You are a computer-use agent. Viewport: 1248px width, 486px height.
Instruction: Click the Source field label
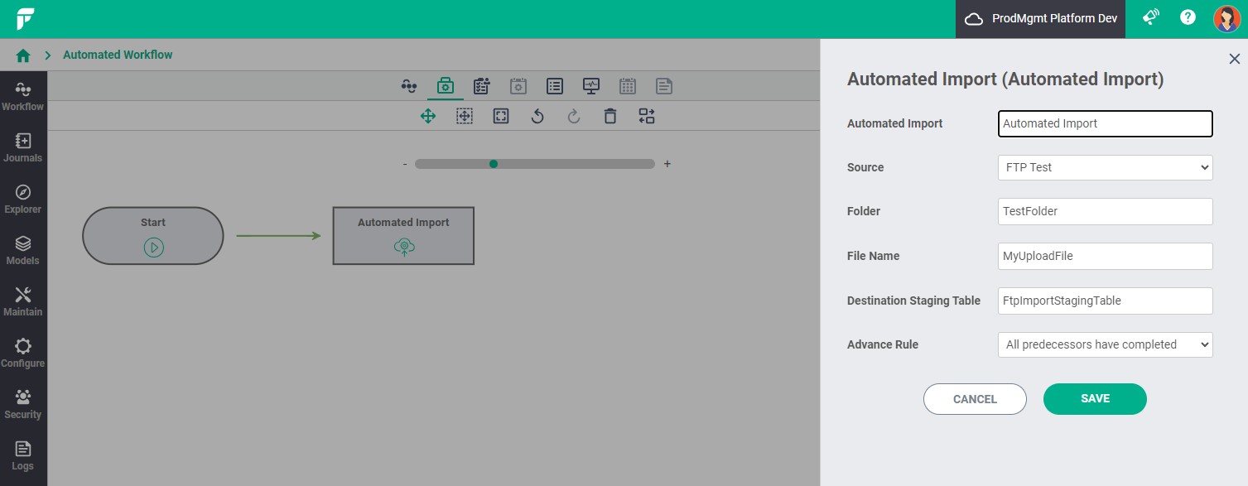click(x=865, y=167)
